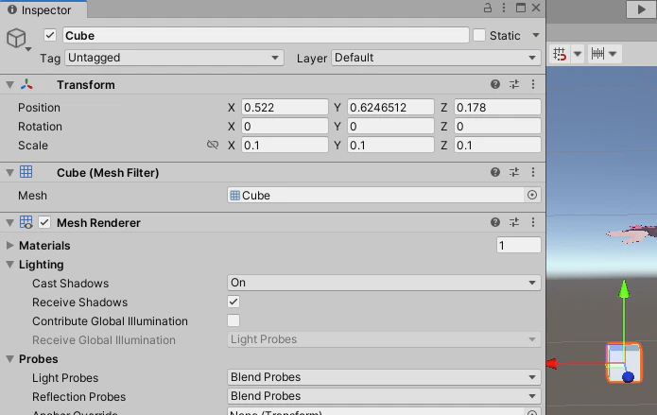Click the green Y-axis gizmo arrow

[624, 288]
